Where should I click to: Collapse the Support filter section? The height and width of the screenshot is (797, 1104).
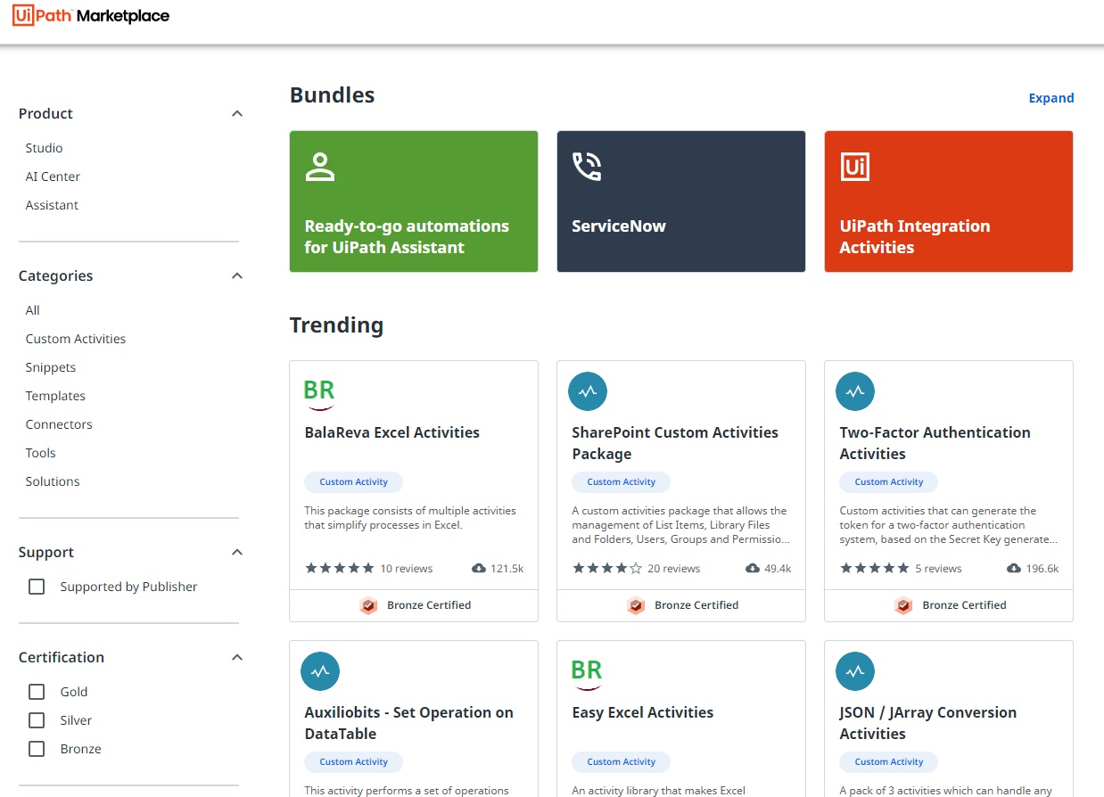point(237,552)
